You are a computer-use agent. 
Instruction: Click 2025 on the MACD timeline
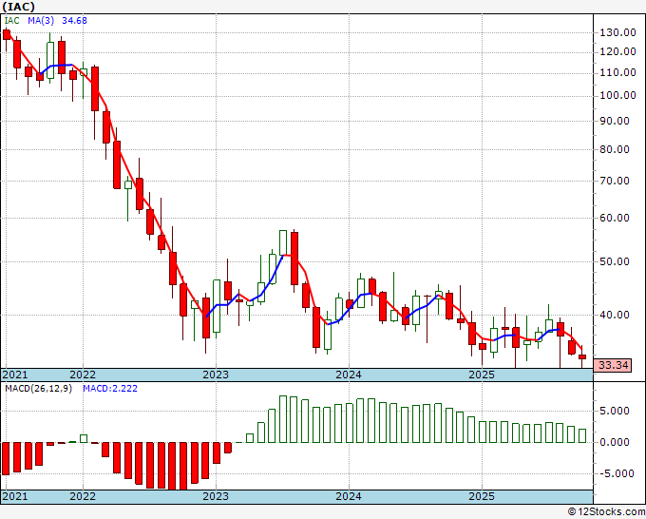(482, 496)
